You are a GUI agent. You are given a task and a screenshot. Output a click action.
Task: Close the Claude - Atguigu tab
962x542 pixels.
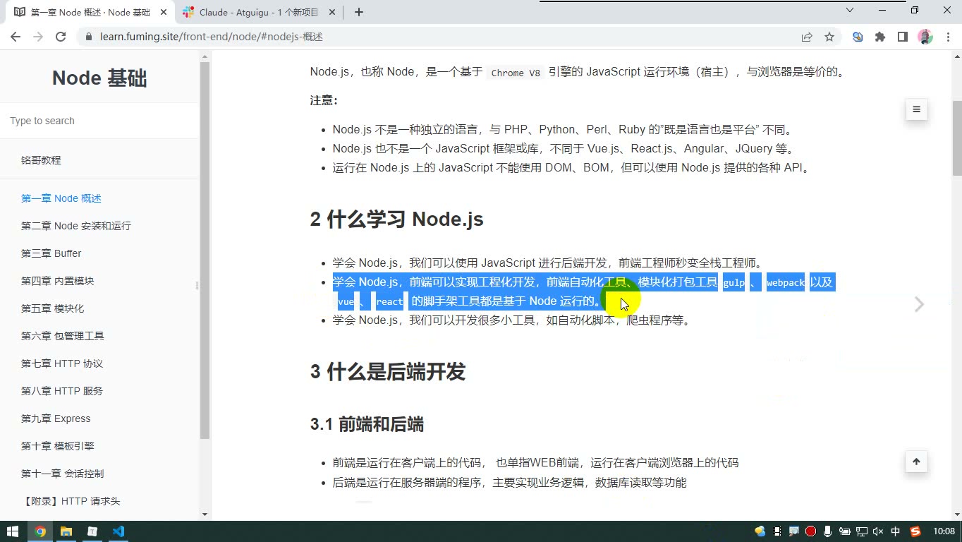pos(331,12)
